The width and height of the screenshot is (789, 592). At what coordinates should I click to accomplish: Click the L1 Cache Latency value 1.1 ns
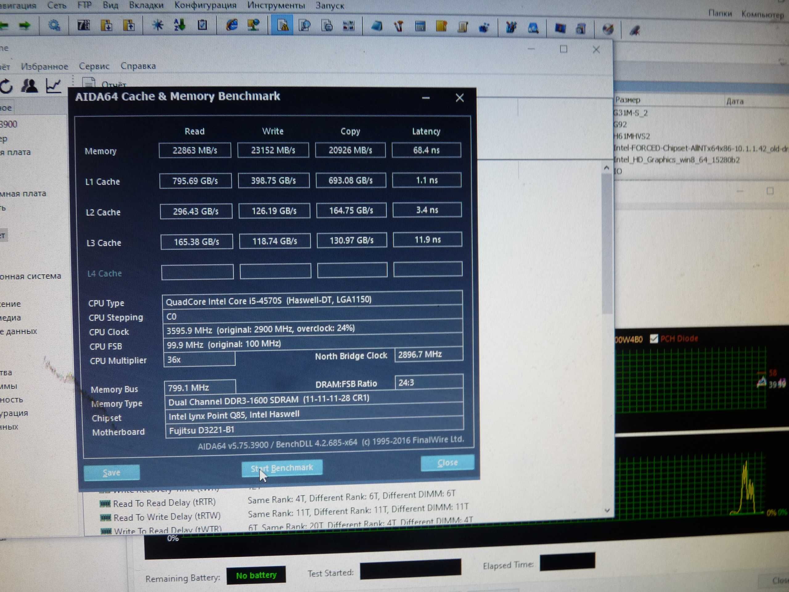click(427, 180)
